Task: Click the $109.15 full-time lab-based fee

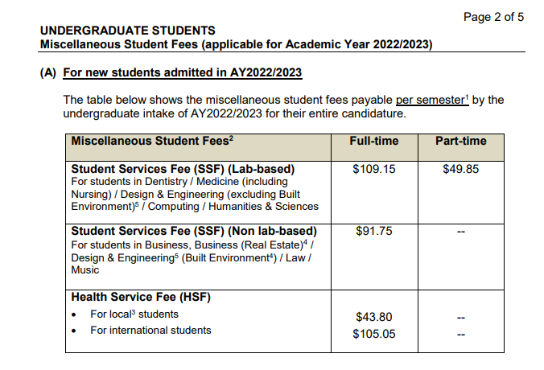Action: [374, 169]
